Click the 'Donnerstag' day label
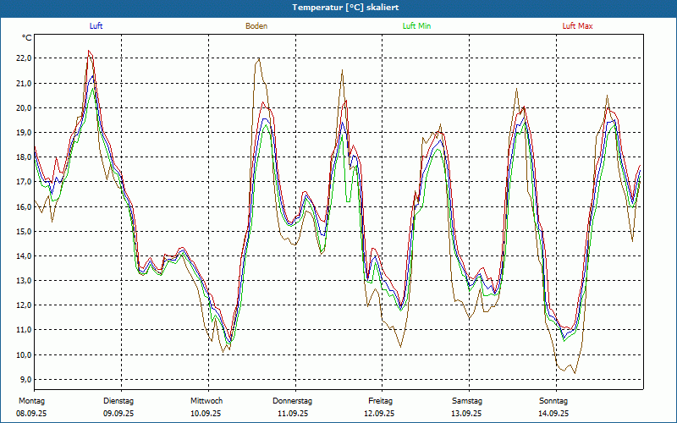 point(293,400)
